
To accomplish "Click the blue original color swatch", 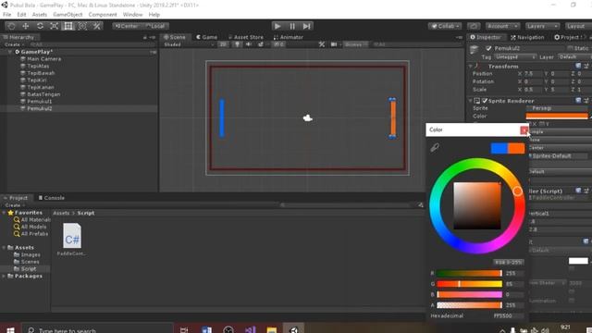I will 499,148.
